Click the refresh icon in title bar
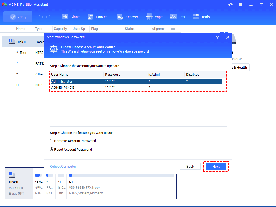Image resolution: width=276 pixels, height=207 pixels. coord(230,5)
